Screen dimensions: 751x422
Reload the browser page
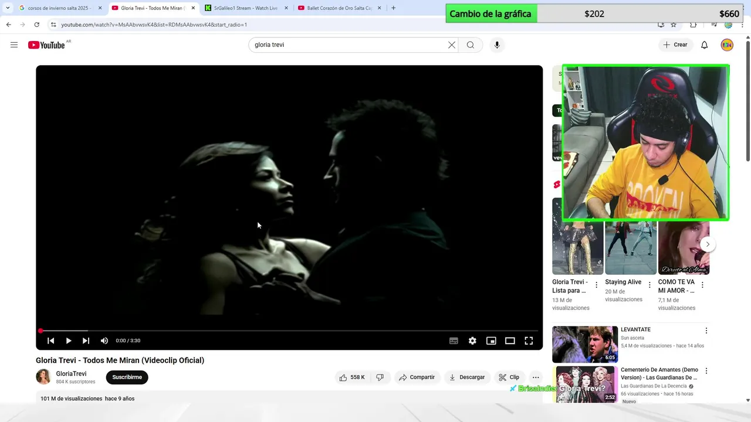coord(36,25)
